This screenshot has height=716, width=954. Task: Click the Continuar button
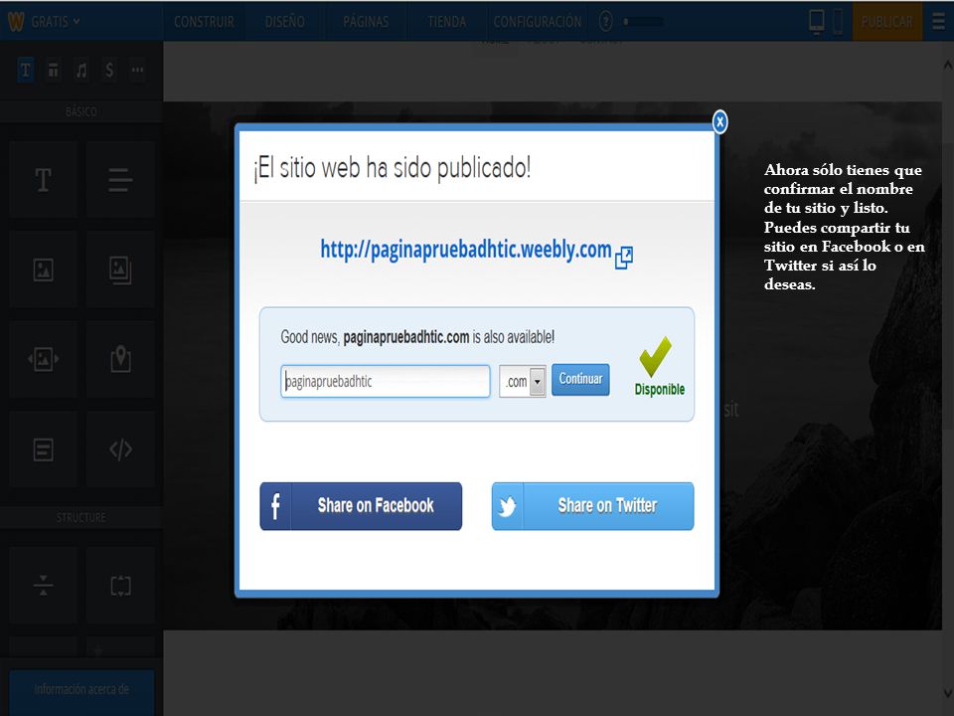click(580, 379)
